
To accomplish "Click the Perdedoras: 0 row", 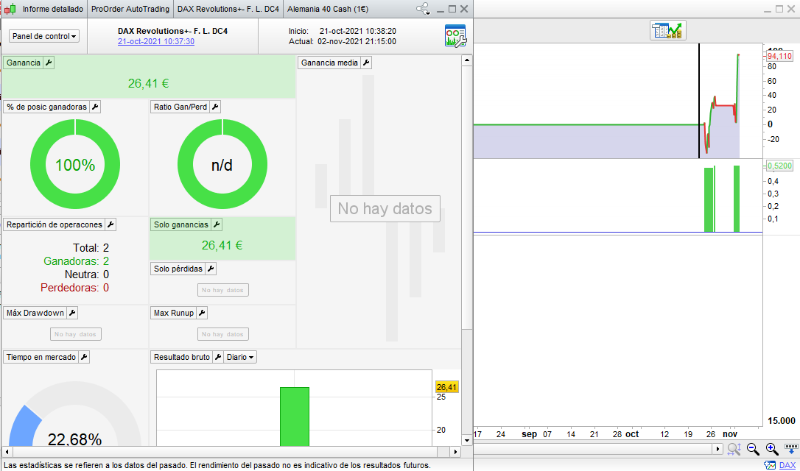I will click(75, 288).
